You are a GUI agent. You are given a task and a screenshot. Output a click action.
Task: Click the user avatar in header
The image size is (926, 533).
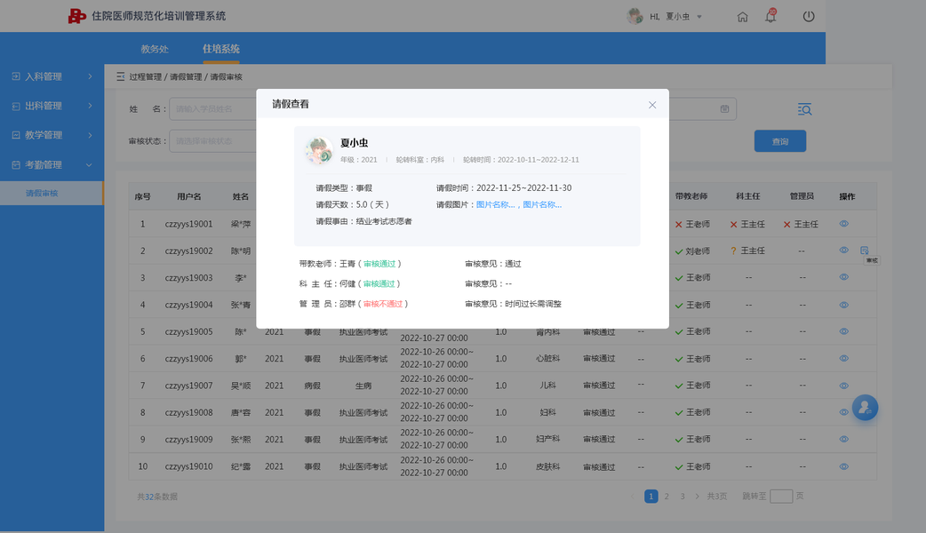point(635,17)
